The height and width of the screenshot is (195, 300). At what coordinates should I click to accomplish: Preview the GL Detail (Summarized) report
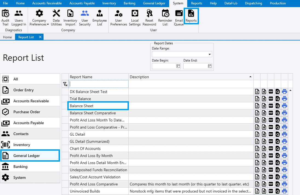coord(278,141)
